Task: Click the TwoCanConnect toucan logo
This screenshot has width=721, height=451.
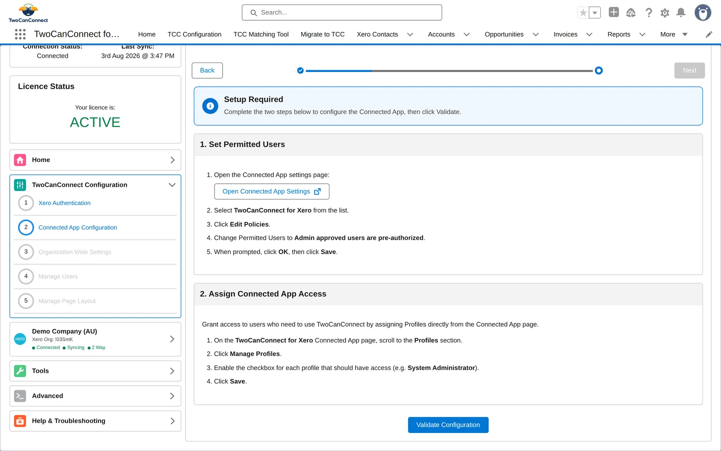Action: point(28,13)
